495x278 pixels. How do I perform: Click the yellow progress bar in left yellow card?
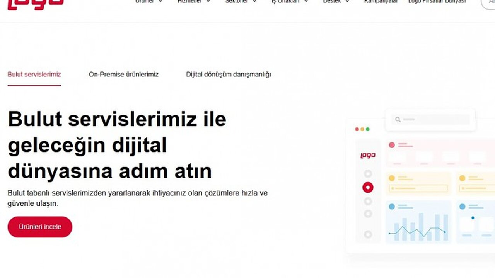click(418, 188)
